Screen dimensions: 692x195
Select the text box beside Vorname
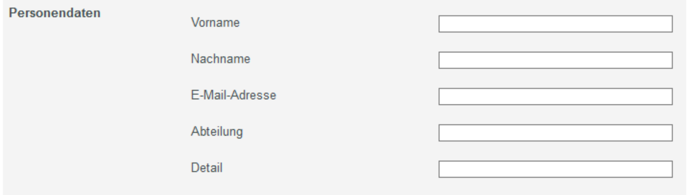pyautogui.click(x=555, y=24)
